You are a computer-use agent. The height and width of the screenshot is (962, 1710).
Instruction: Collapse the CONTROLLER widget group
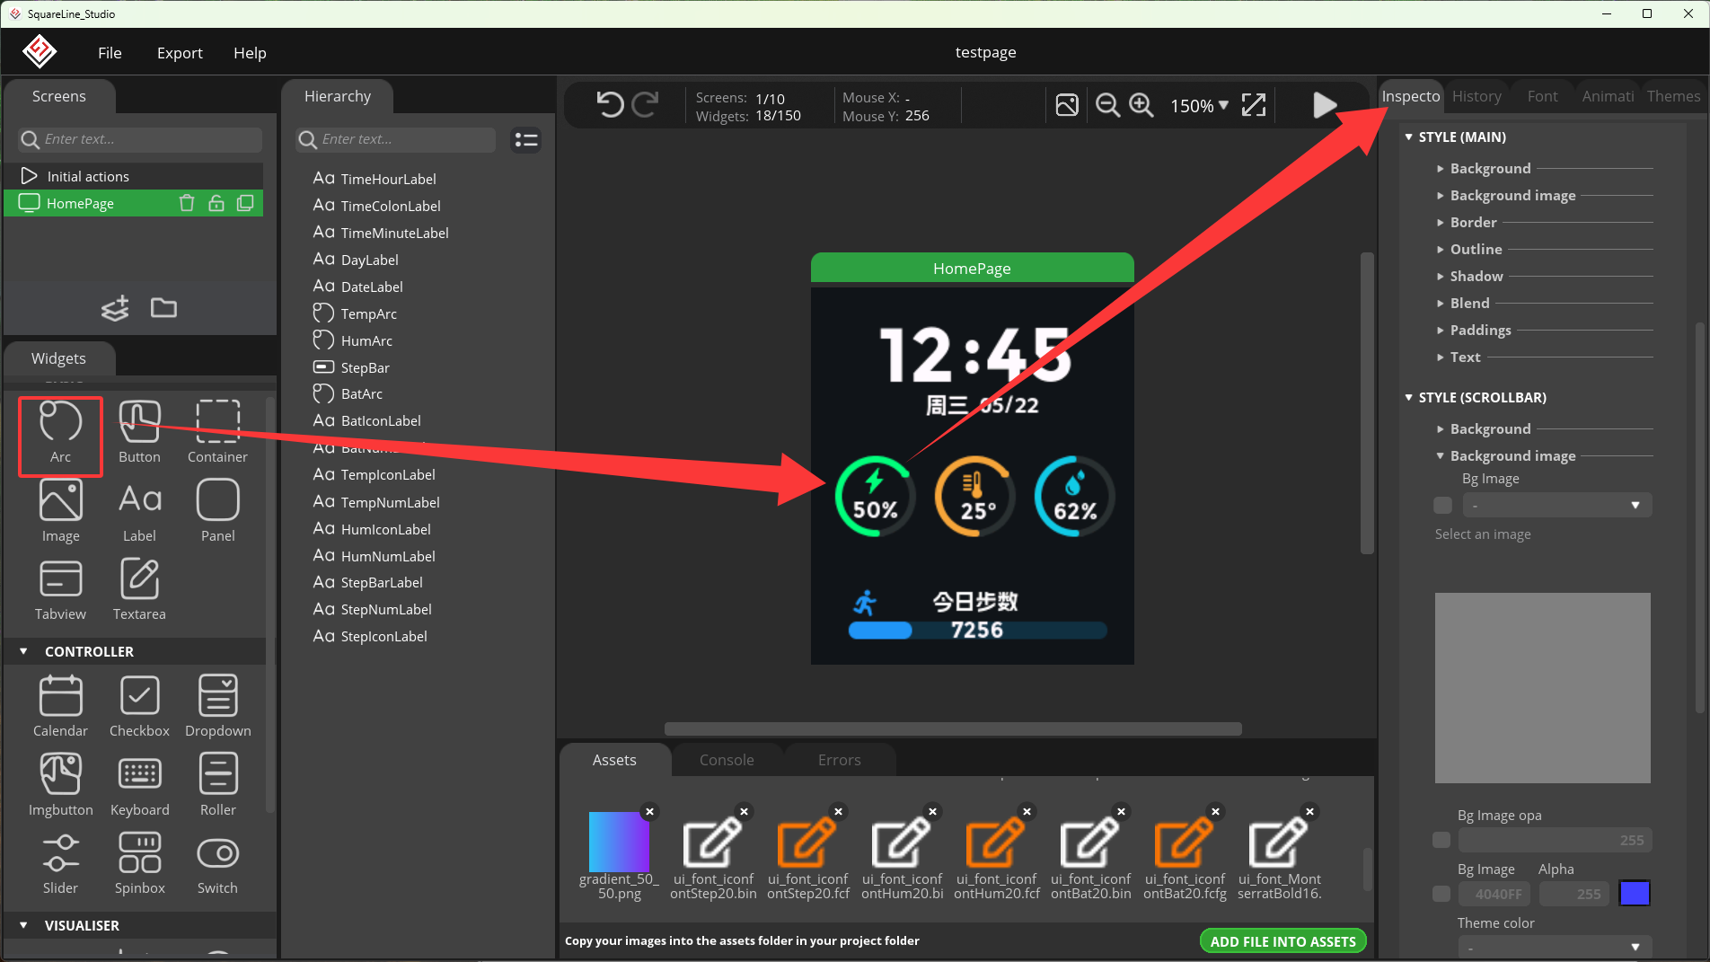coord(24,651)
